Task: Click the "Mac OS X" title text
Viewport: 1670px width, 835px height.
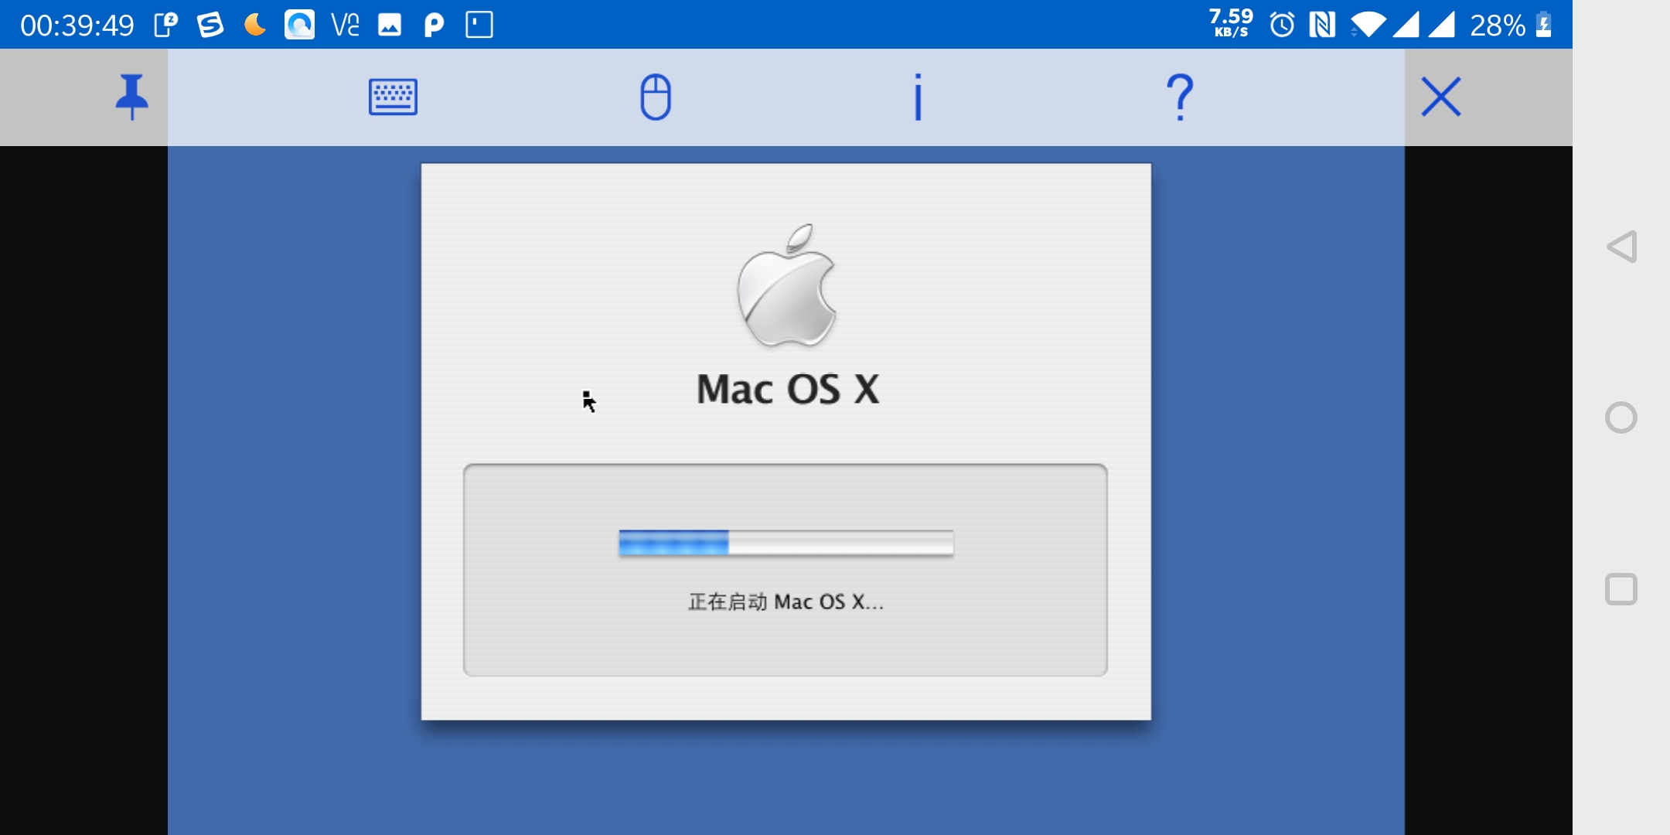Action: coord(788,389)
